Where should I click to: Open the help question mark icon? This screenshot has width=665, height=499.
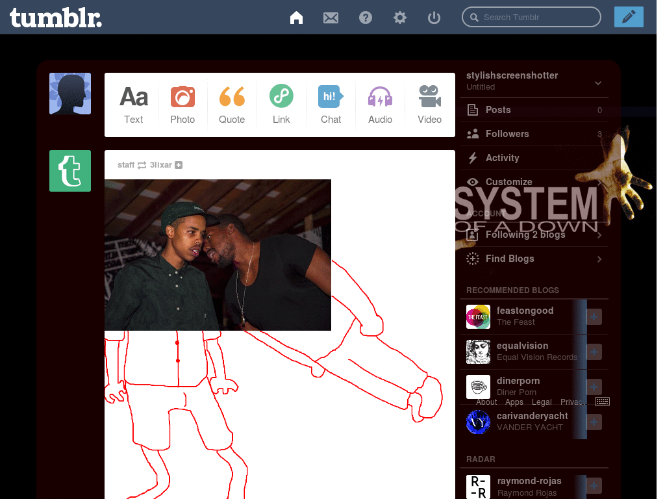point(365,18)
